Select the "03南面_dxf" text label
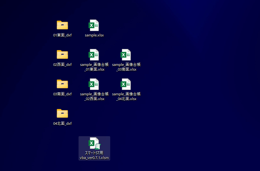This screenshot has height=171, width=260. pyautogui.click(x=62, y=94)
